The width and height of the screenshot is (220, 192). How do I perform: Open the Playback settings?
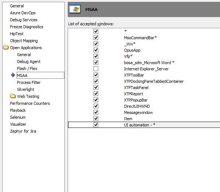18,110
